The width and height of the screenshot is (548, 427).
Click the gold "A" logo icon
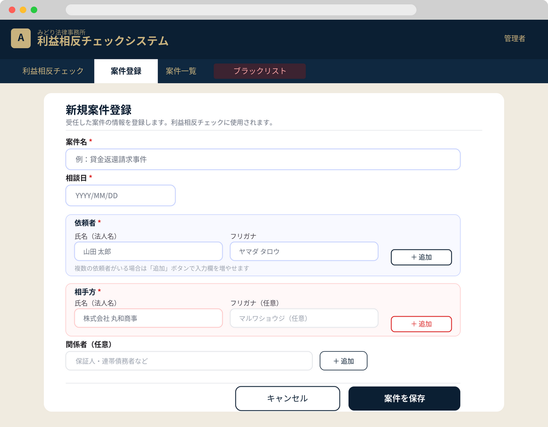click(x=21, y=38)
